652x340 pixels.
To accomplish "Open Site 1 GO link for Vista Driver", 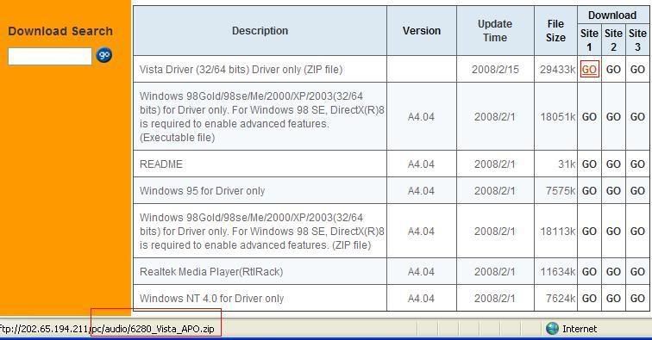I will pos(589,70).
